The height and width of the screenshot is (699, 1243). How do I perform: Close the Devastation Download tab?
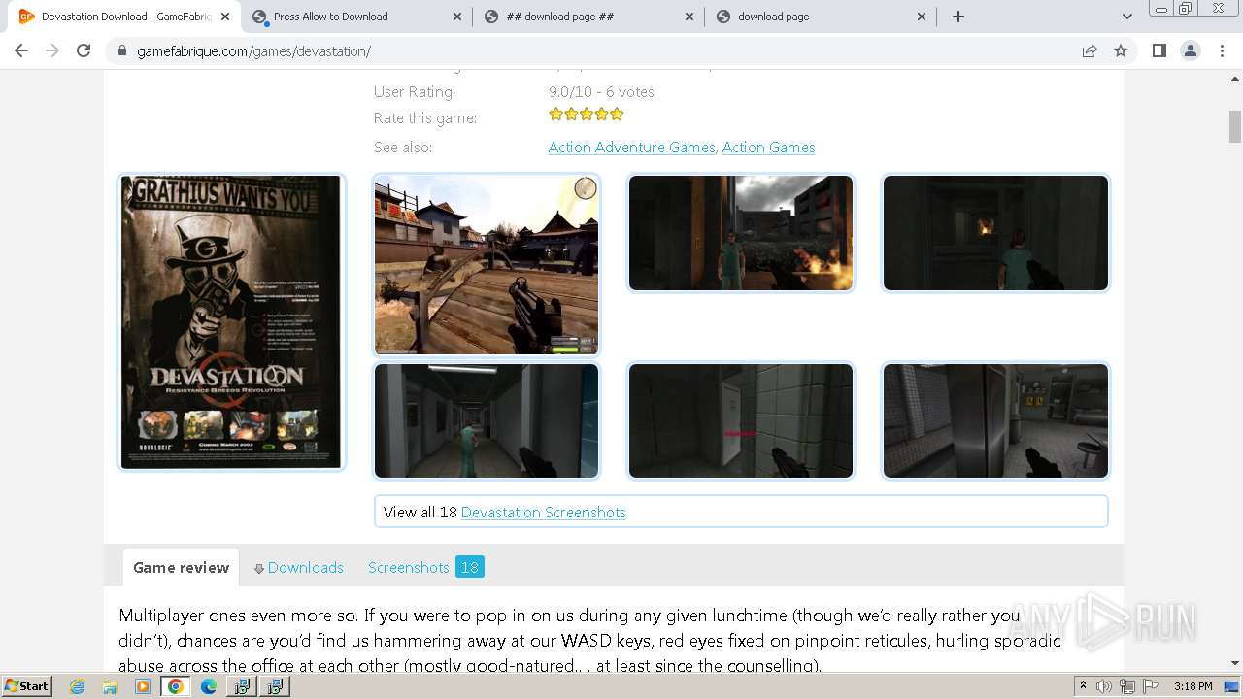pos(225,17)
